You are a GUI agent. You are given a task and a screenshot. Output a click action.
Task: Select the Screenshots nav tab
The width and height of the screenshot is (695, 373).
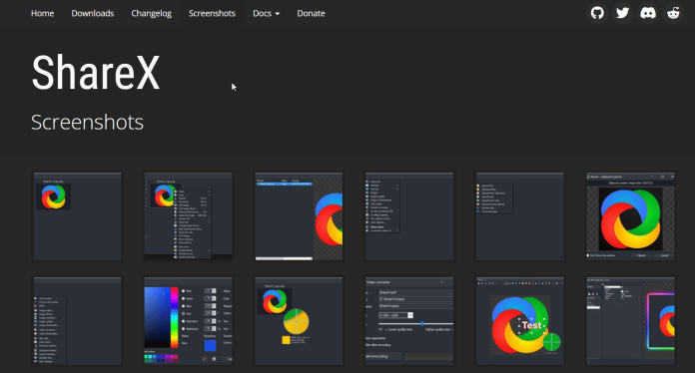212,13
